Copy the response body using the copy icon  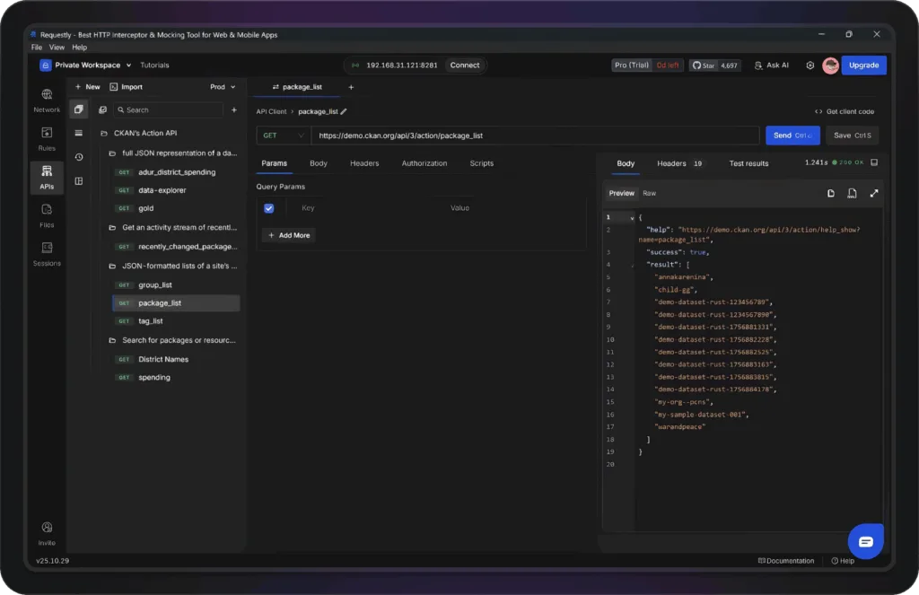[831, 193]
